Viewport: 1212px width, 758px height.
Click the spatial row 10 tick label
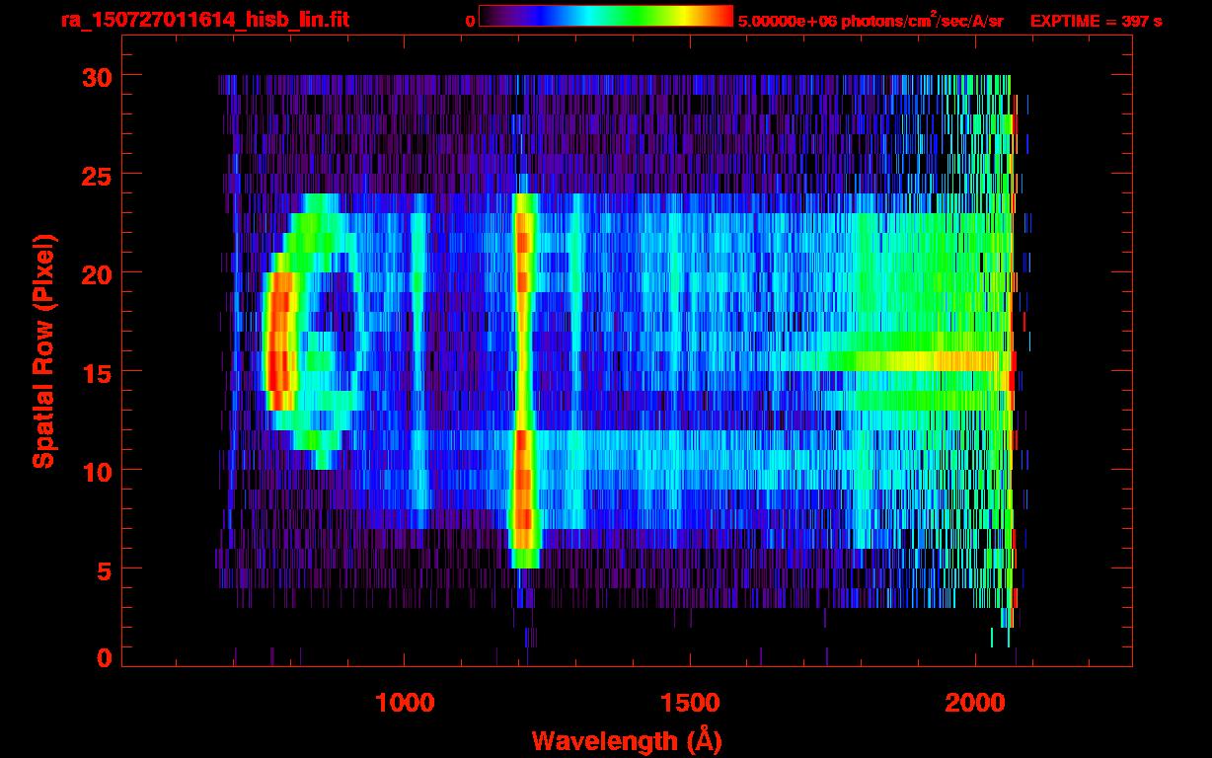point(98,471)
